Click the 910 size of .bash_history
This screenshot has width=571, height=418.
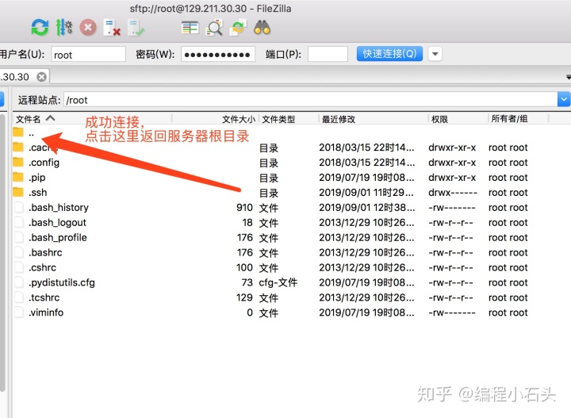click(244, 208)
